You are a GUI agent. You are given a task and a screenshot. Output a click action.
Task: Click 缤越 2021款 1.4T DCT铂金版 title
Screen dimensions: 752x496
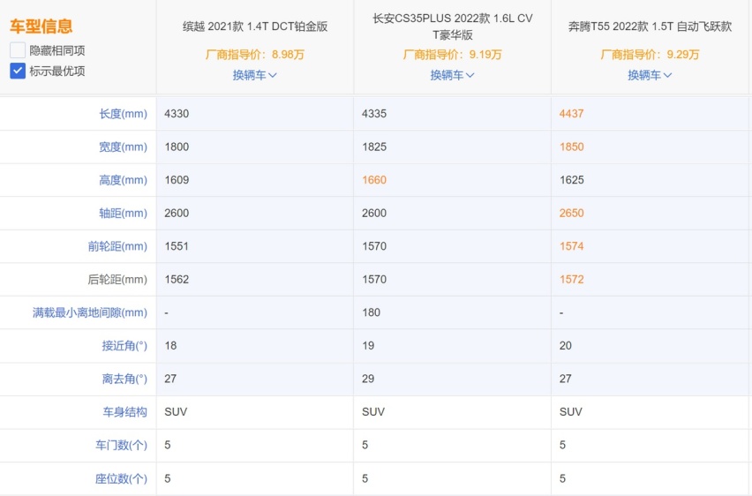(255, 26)
